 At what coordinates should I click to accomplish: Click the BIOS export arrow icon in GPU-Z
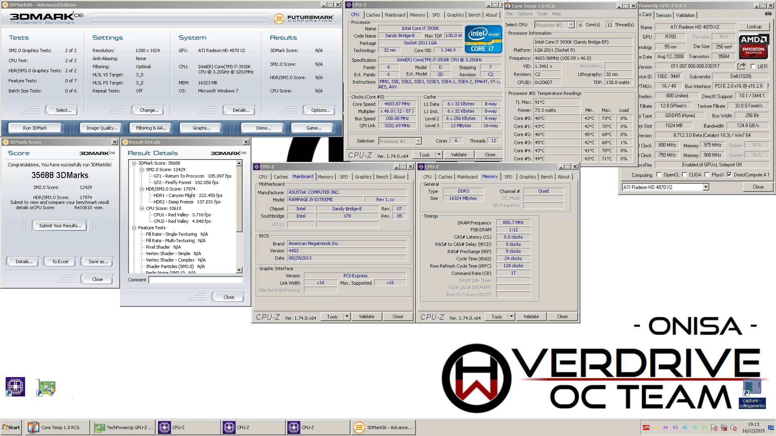pos(741,66)
